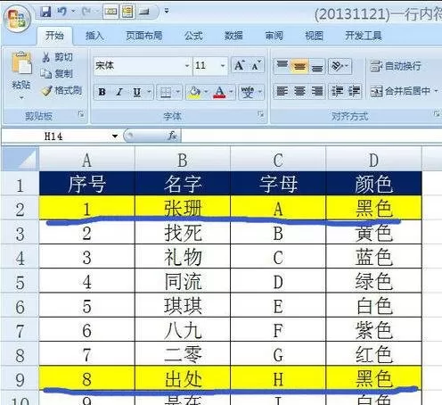Image resolution: width=442 pixels, height=405 pixels.
Task: Open the undo history dropdown arrow
Action: click(73, 12)
